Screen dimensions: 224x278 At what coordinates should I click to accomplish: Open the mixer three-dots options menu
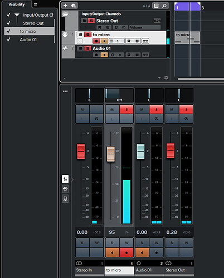point(65,91)
